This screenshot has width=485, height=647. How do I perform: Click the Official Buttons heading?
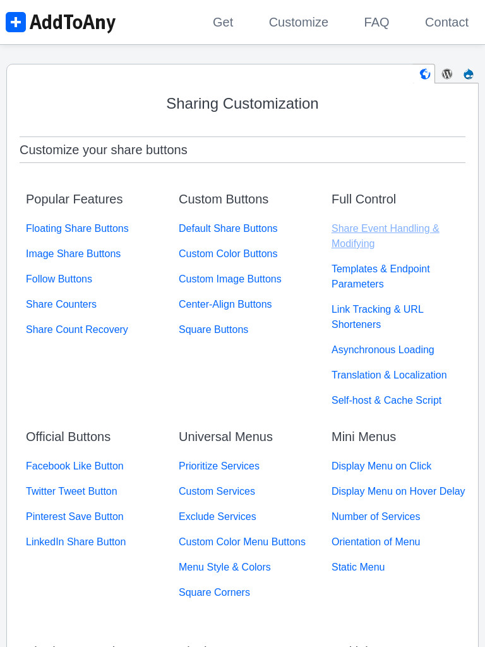[68, 437]
